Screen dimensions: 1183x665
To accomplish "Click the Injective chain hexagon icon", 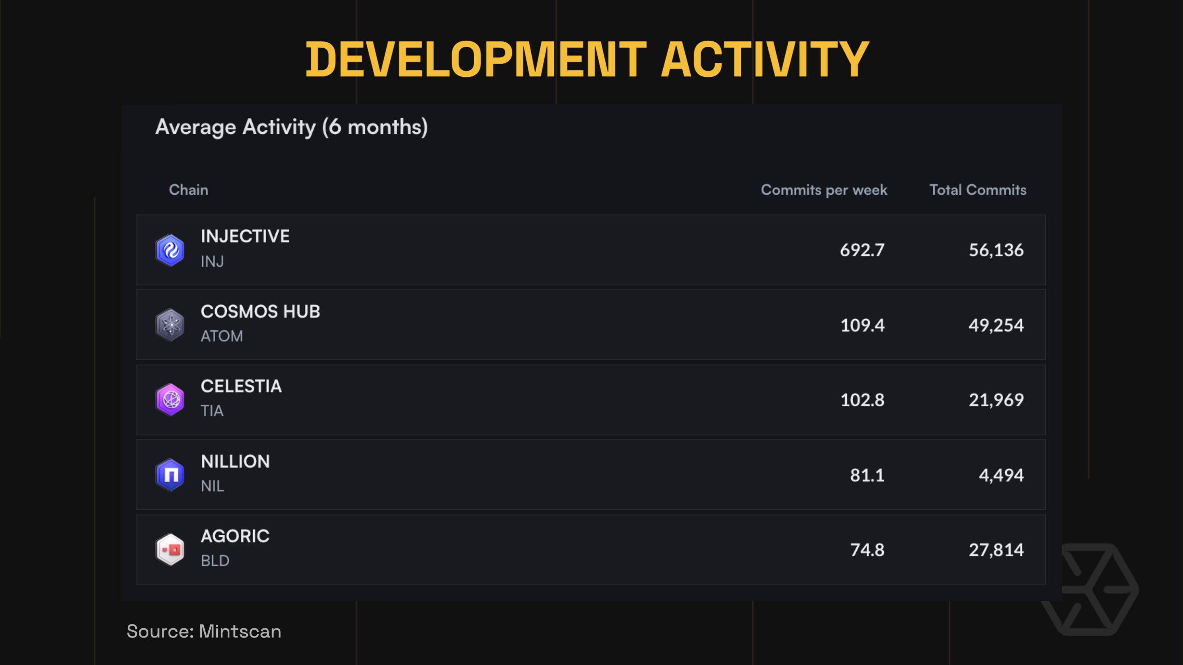I will (x=170, y=250).
